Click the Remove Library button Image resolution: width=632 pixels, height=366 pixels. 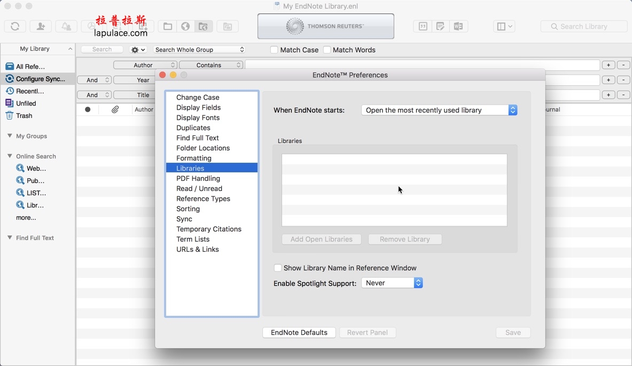(x=404, y=239)
